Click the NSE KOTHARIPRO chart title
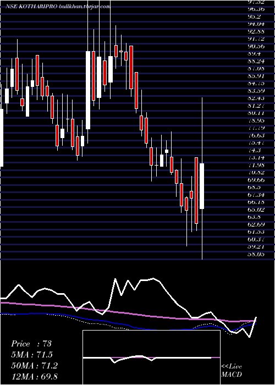Viewport: 275px width, 385px height. point(58,7)
